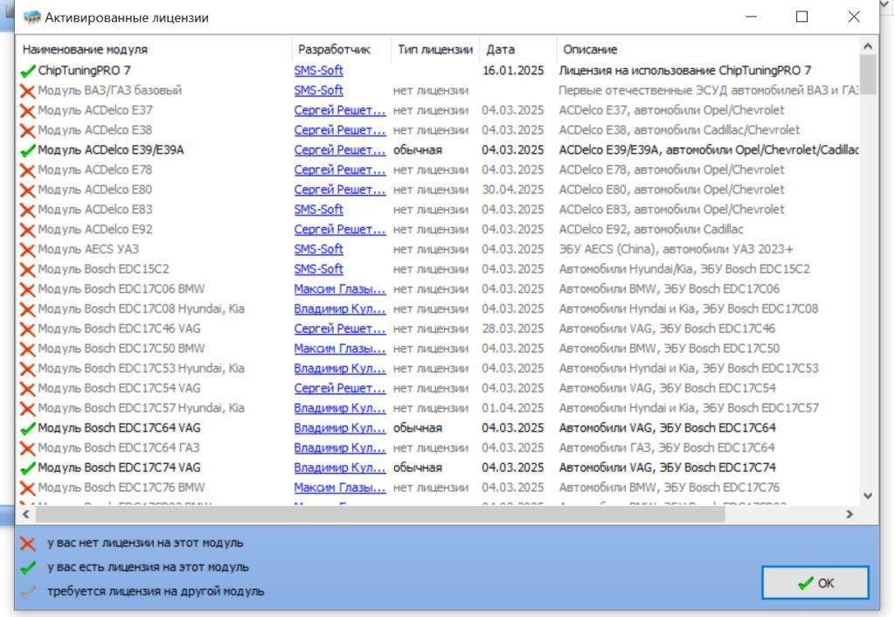Click the Описание column header
This screenshot has height=617, width=895.
click(707, 50)
